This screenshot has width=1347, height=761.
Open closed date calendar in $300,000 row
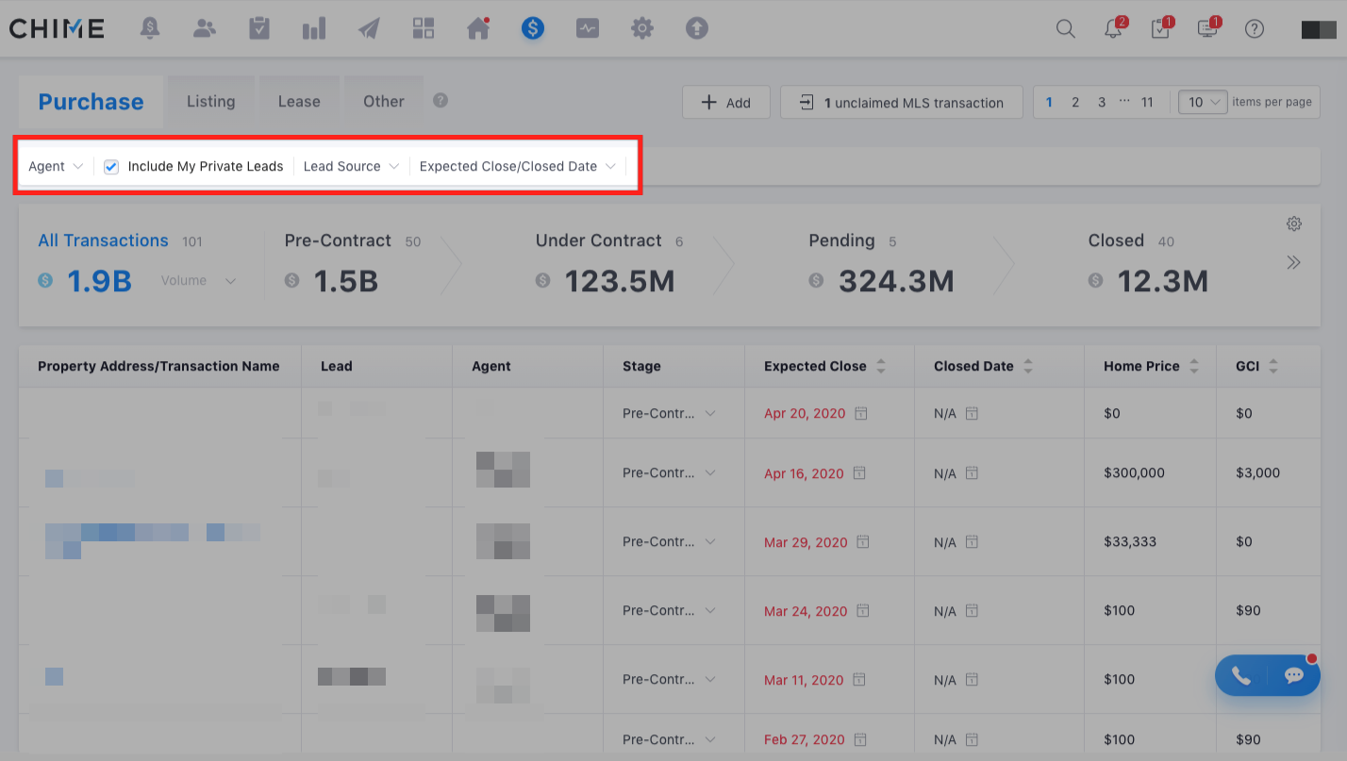coord(972,473)
